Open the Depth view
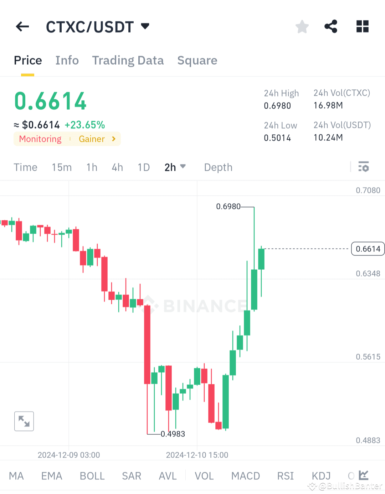385x494 pixels. (218, 167)
